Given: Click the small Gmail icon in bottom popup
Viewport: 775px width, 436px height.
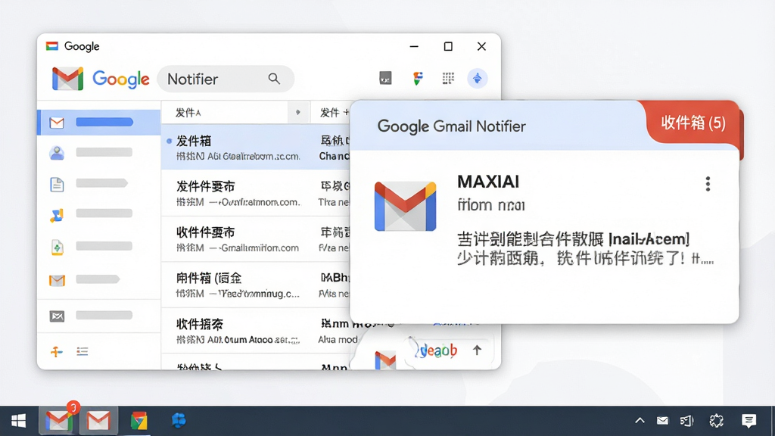Looking at the screenshot, I should click(385, 360).
